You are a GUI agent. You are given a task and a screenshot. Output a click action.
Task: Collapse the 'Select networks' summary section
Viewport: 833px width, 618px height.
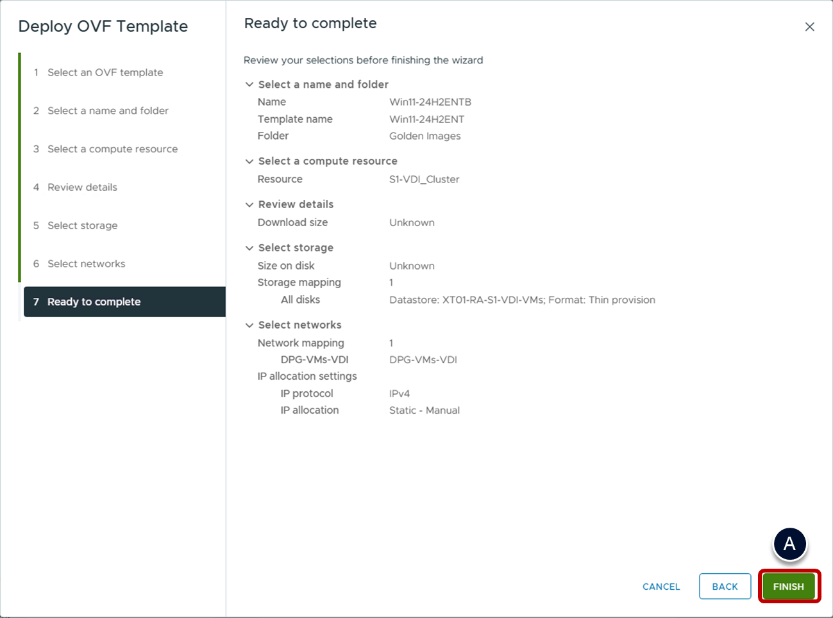pyautogui.click(x=249, y=325)
